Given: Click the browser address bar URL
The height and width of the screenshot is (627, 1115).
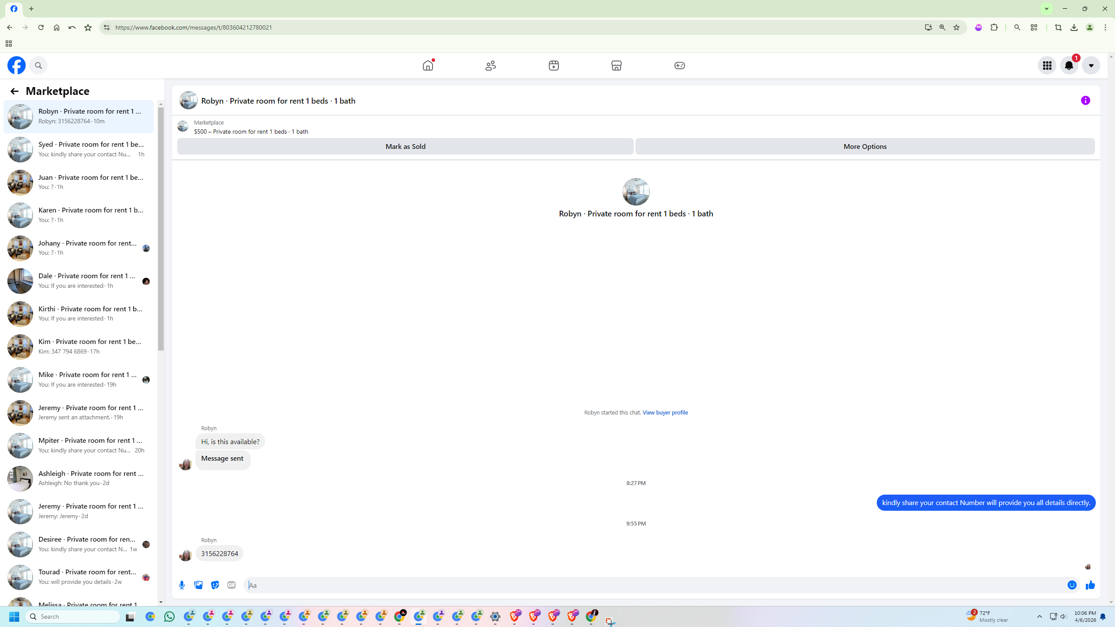Looking at the screenshot, I should (x=194, y=27).
